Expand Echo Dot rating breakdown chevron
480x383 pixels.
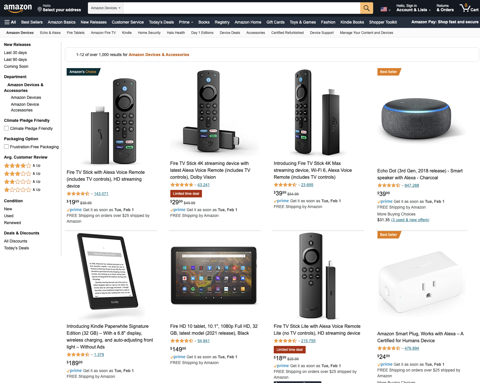[x=402, y=186]
